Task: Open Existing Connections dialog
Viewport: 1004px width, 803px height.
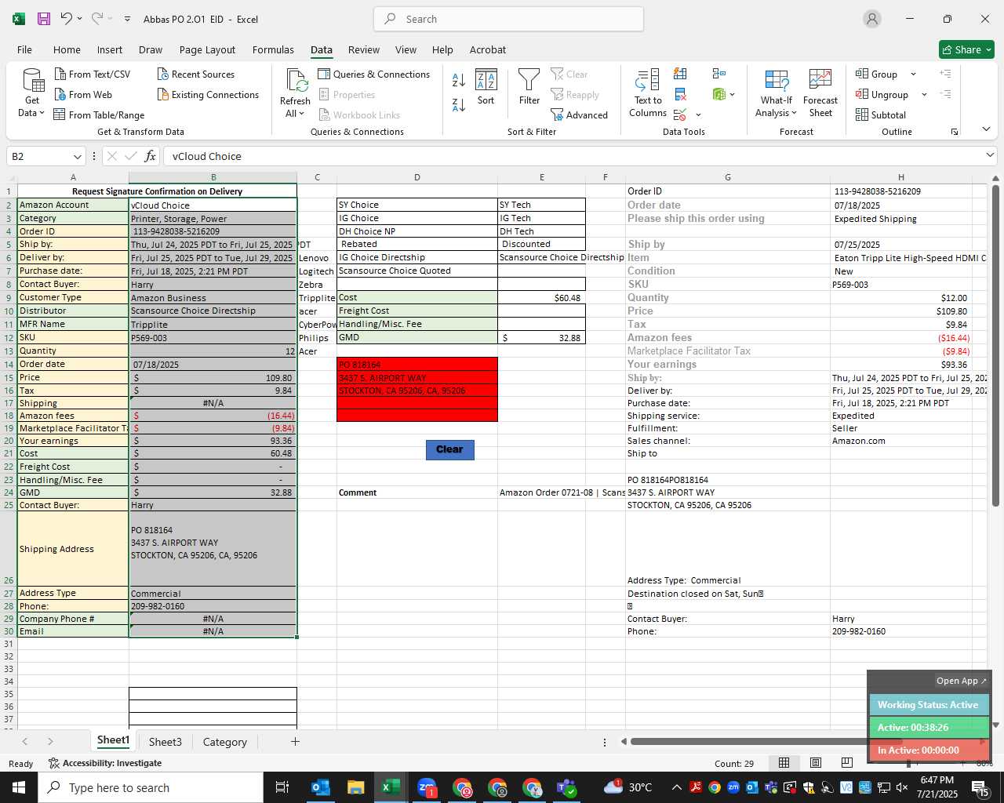Action: pyautogui.click(x=208, y=94)
